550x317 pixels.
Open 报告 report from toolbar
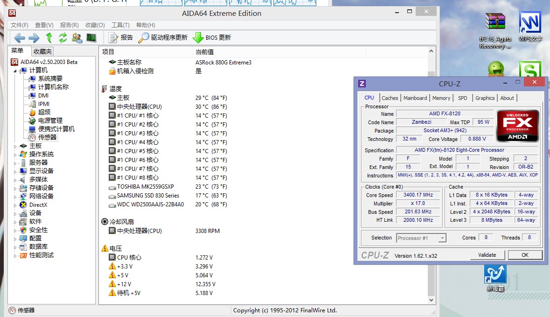(x=121, y=37)
